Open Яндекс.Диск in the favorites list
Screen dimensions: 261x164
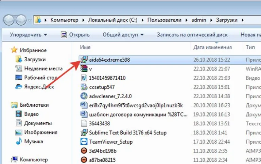[x=39, y=87]
